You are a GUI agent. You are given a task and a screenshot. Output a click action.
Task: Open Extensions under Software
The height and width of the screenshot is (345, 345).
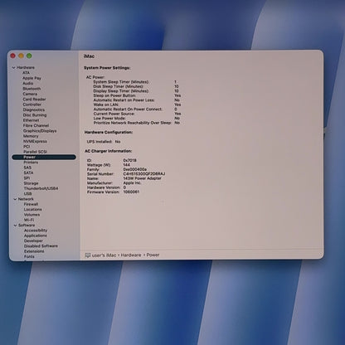pos(34,251)
